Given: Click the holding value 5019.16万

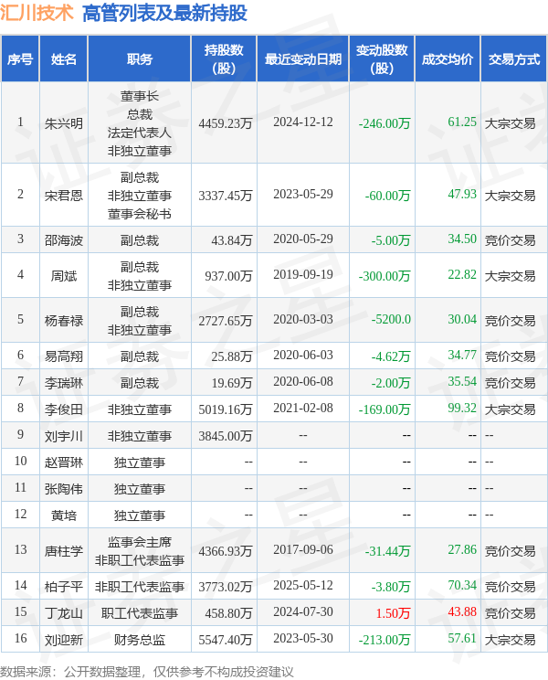Looking at the screenshot, I should [x=226, y=409].
